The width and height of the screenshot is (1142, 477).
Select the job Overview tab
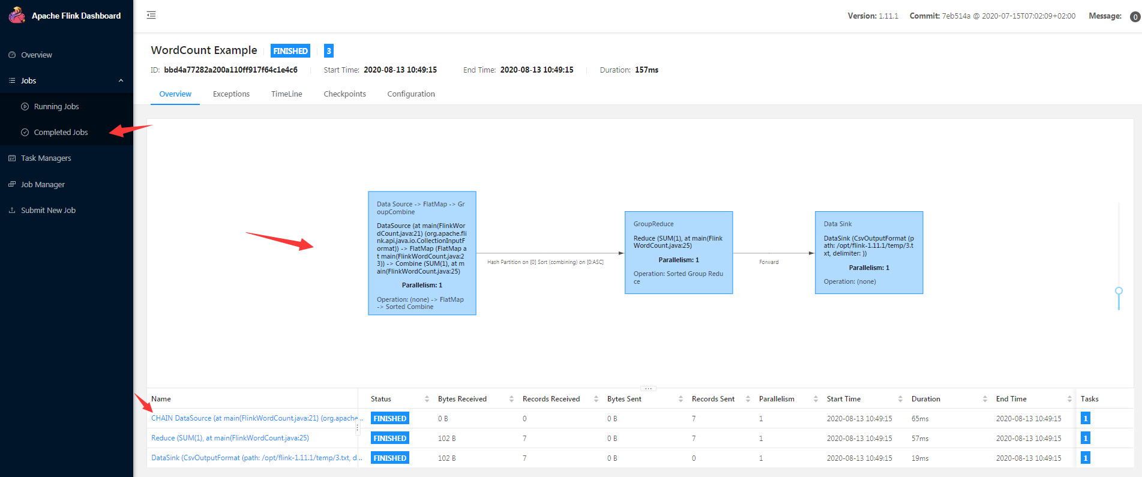175,94
